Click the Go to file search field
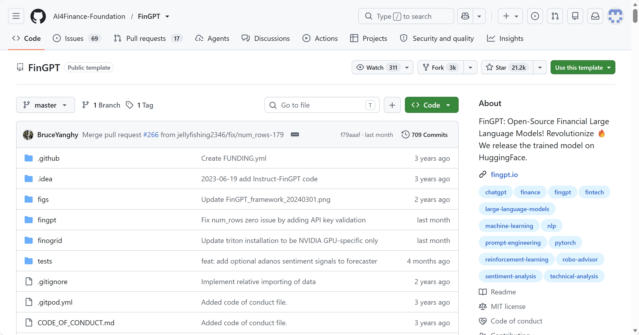Viewport: 639px width, 335px height. 322,105
